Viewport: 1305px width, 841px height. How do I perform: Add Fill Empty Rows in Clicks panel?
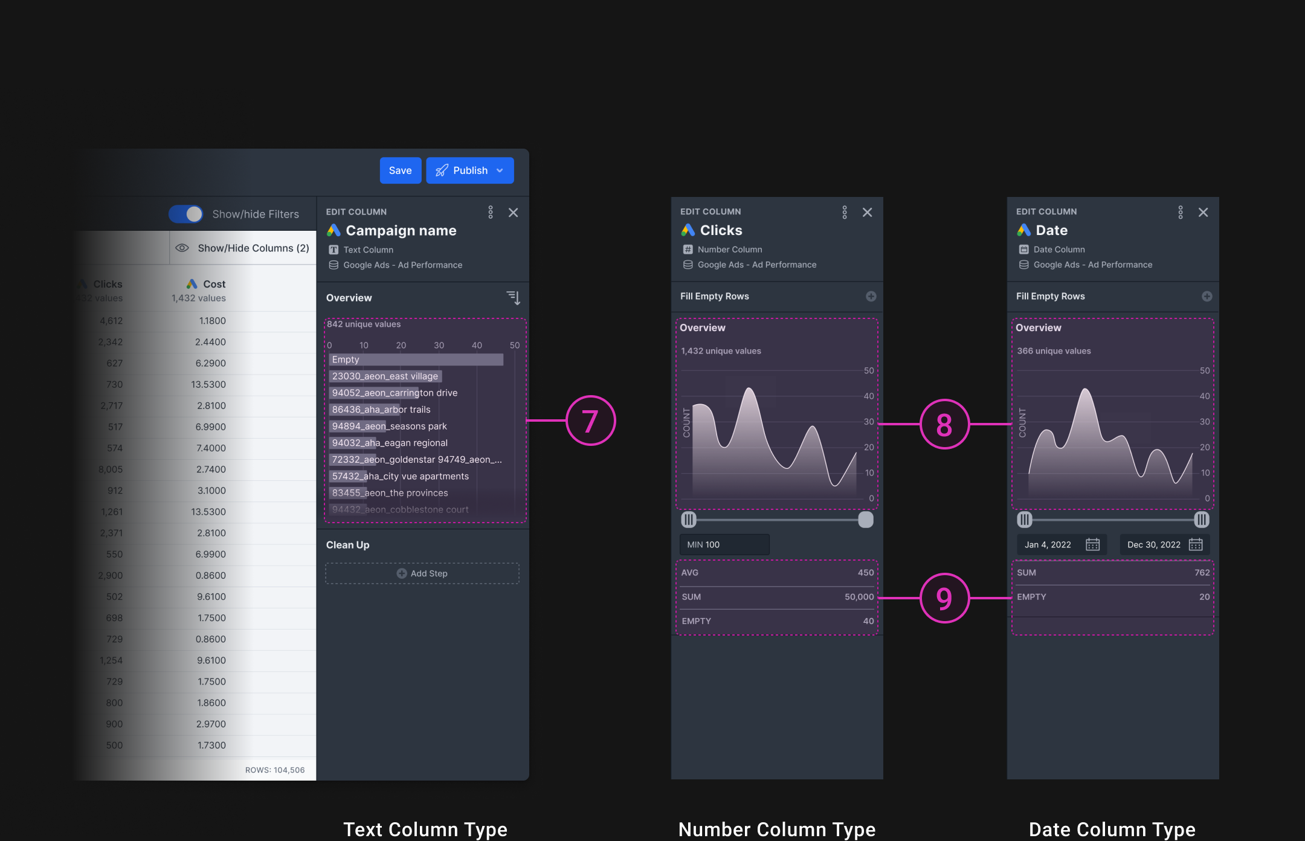(x=871, y=296)
